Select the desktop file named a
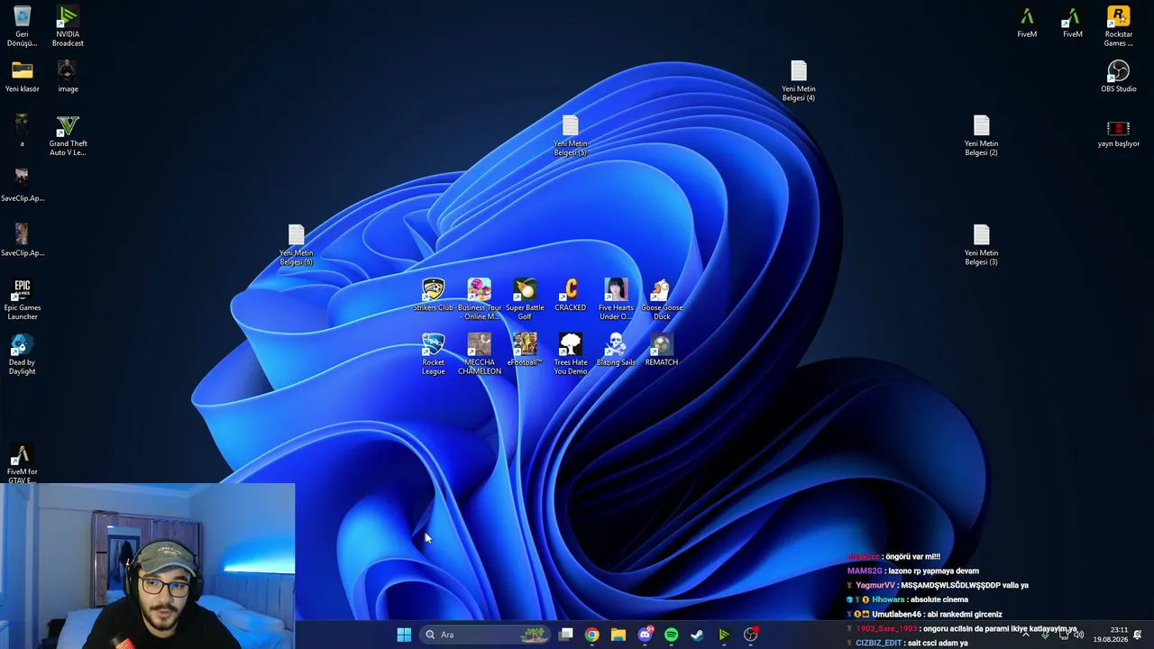Screen dimensions: 1154x649 (x=22, y=132)
